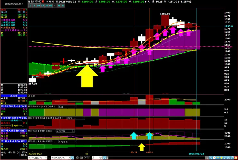Click the bell alert icon at bottom right
The width and height of the screenshot is (238, 160).
click(x=236, y=158)
